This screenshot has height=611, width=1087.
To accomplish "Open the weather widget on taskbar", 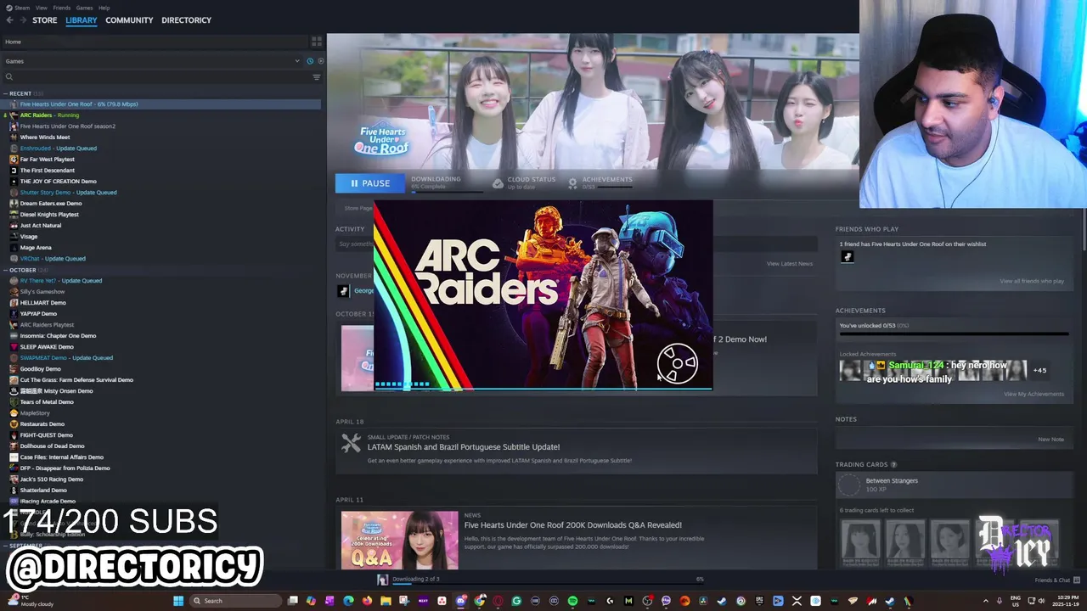I will [30, 601].
